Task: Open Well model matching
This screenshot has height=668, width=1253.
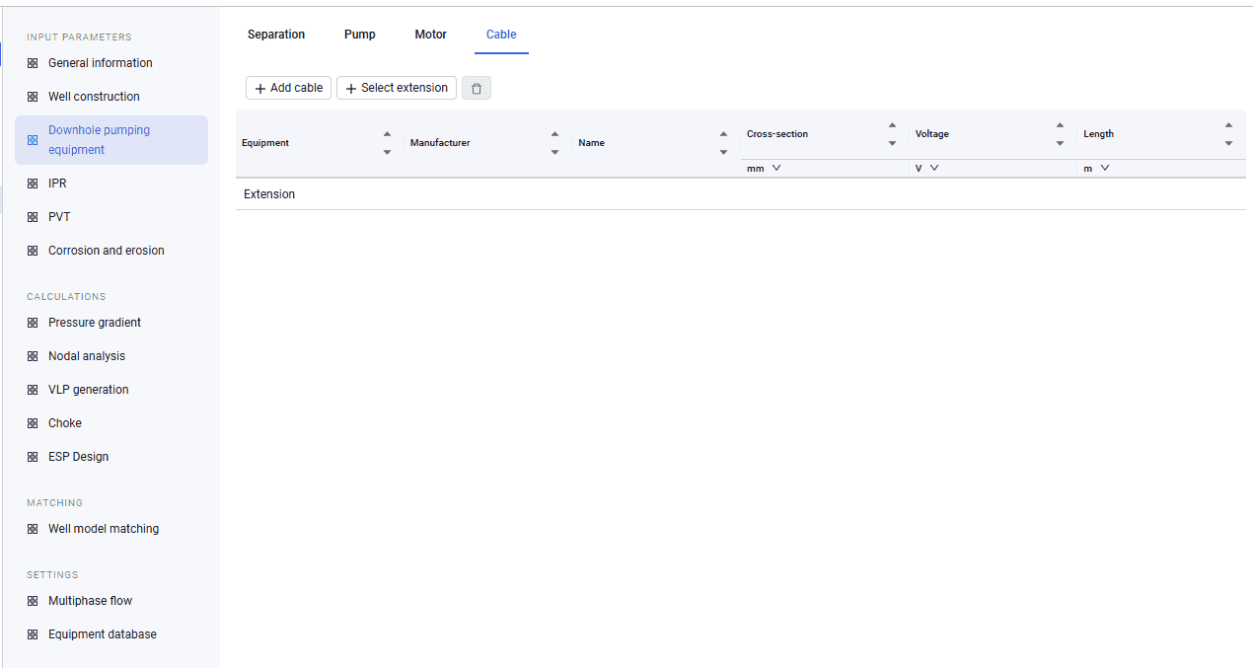Action: [104, 529]
